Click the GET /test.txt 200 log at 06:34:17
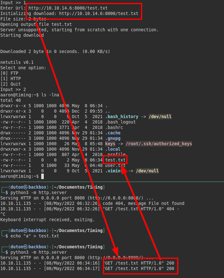224x278 pixels. pyautogui.click(x=89, y=269)
